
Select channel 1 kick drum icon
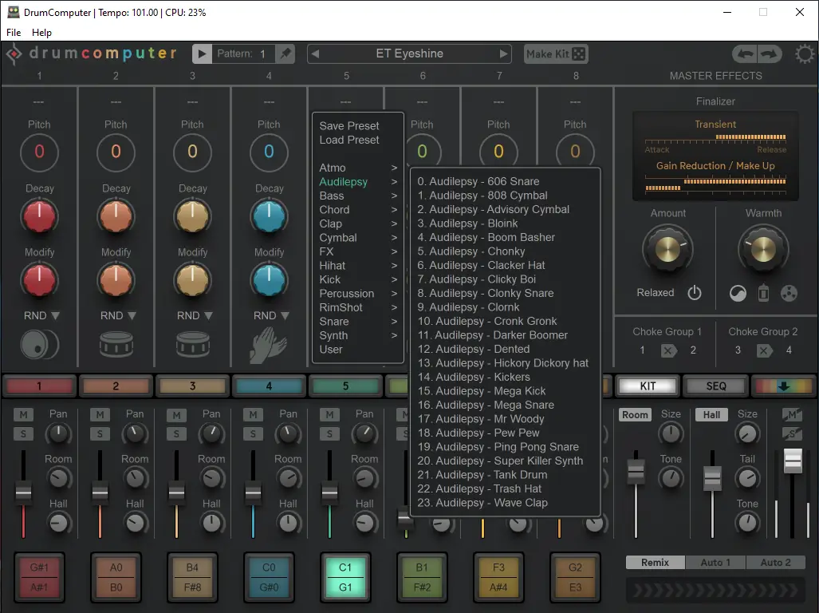coord(39,345)
